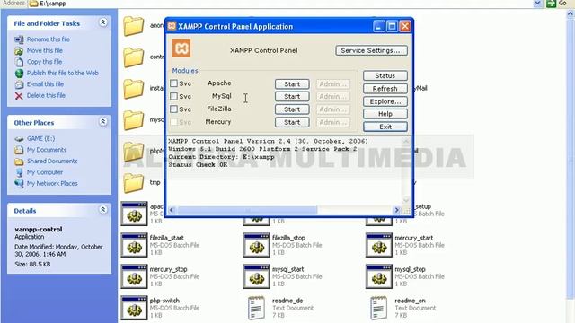This screenshot has height=323, width=575.
Task: Select the tmp folder icon
Action: 134,183
